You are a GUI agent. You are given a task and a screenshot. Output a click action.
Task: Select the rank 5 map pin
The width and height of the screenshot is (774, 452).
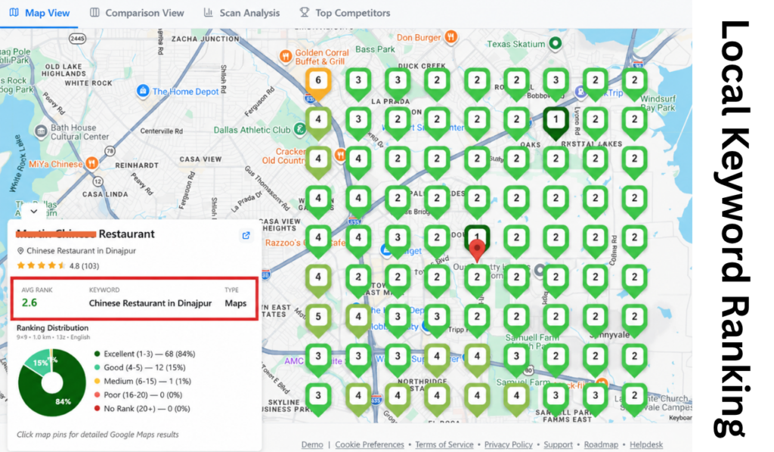pyautogui.click(x=318, y=319)
